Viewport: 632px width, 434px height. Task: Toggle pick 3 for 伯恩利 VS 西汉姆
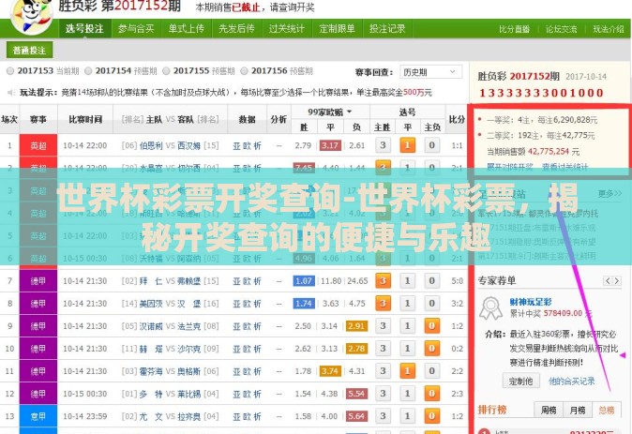tap(383, 145)
